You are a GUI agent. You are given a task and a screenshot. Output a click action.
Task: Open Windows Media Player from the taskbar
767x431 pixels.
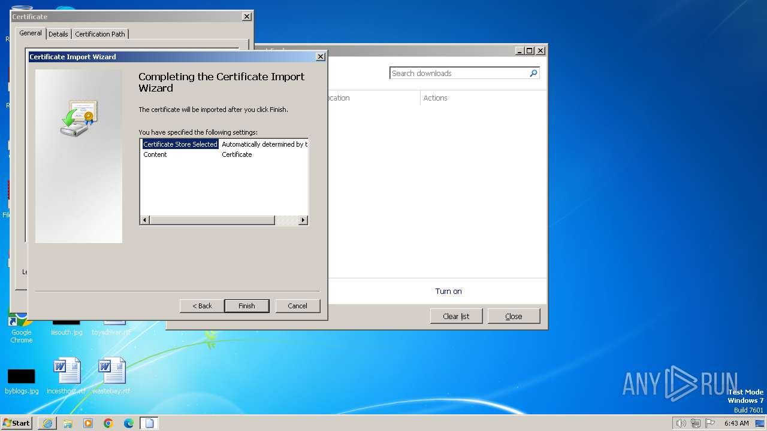pyautogui.click(x=88, y=423)
